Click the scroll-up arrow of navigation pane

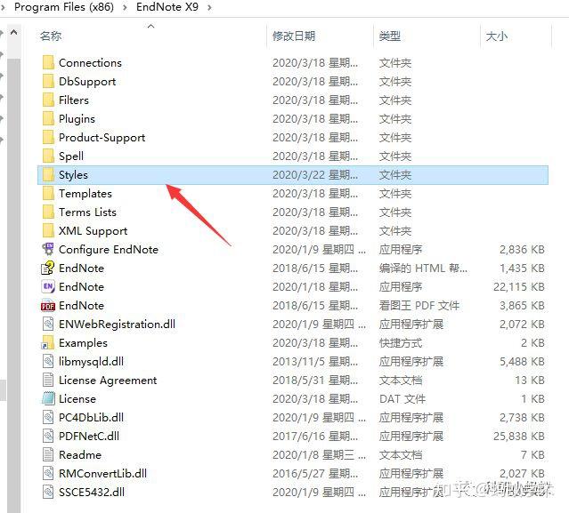13,32
